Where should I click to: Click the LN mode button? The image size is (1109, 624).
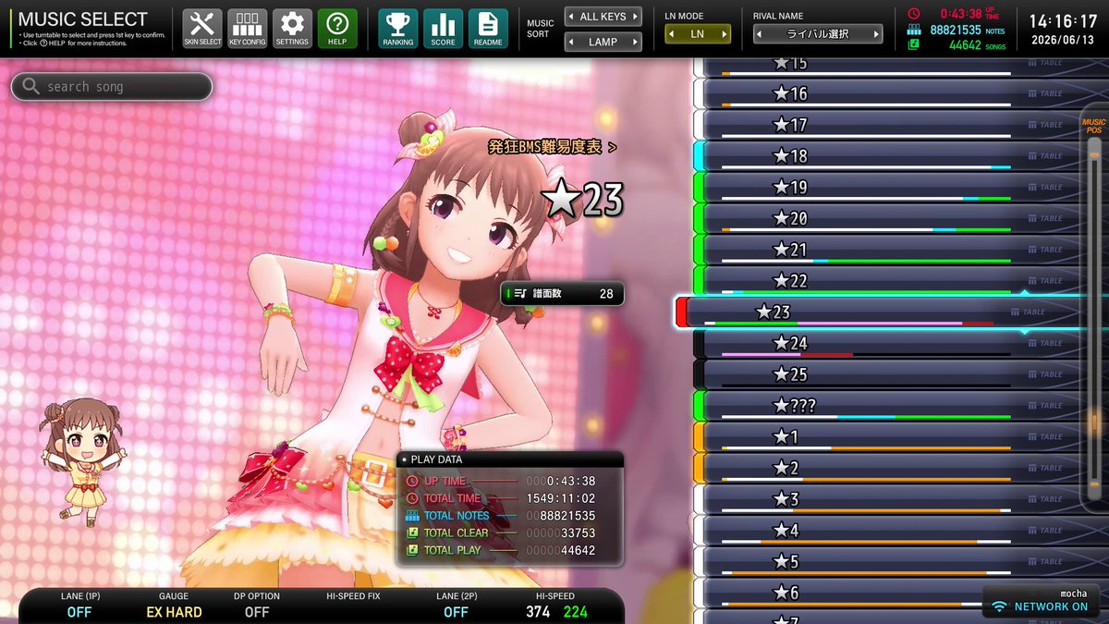coord(698,34)
